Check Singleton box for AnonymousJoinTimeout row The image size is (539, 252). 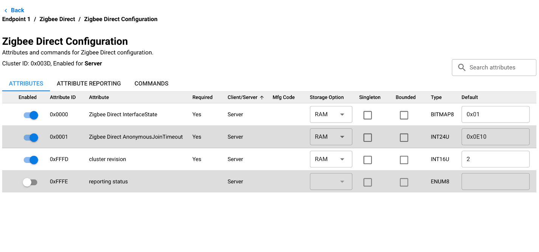pos(367,137)
